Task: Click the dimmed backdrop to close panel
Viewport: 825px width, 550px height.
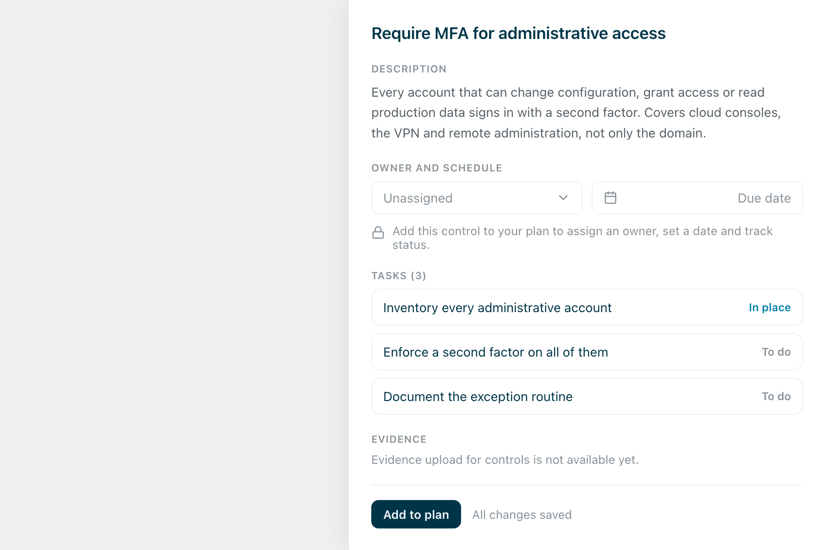Action: (x=174, y=275)
